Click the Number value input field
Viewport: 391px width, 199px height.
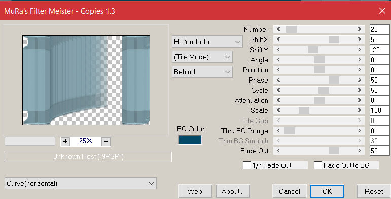pos(379,29)
